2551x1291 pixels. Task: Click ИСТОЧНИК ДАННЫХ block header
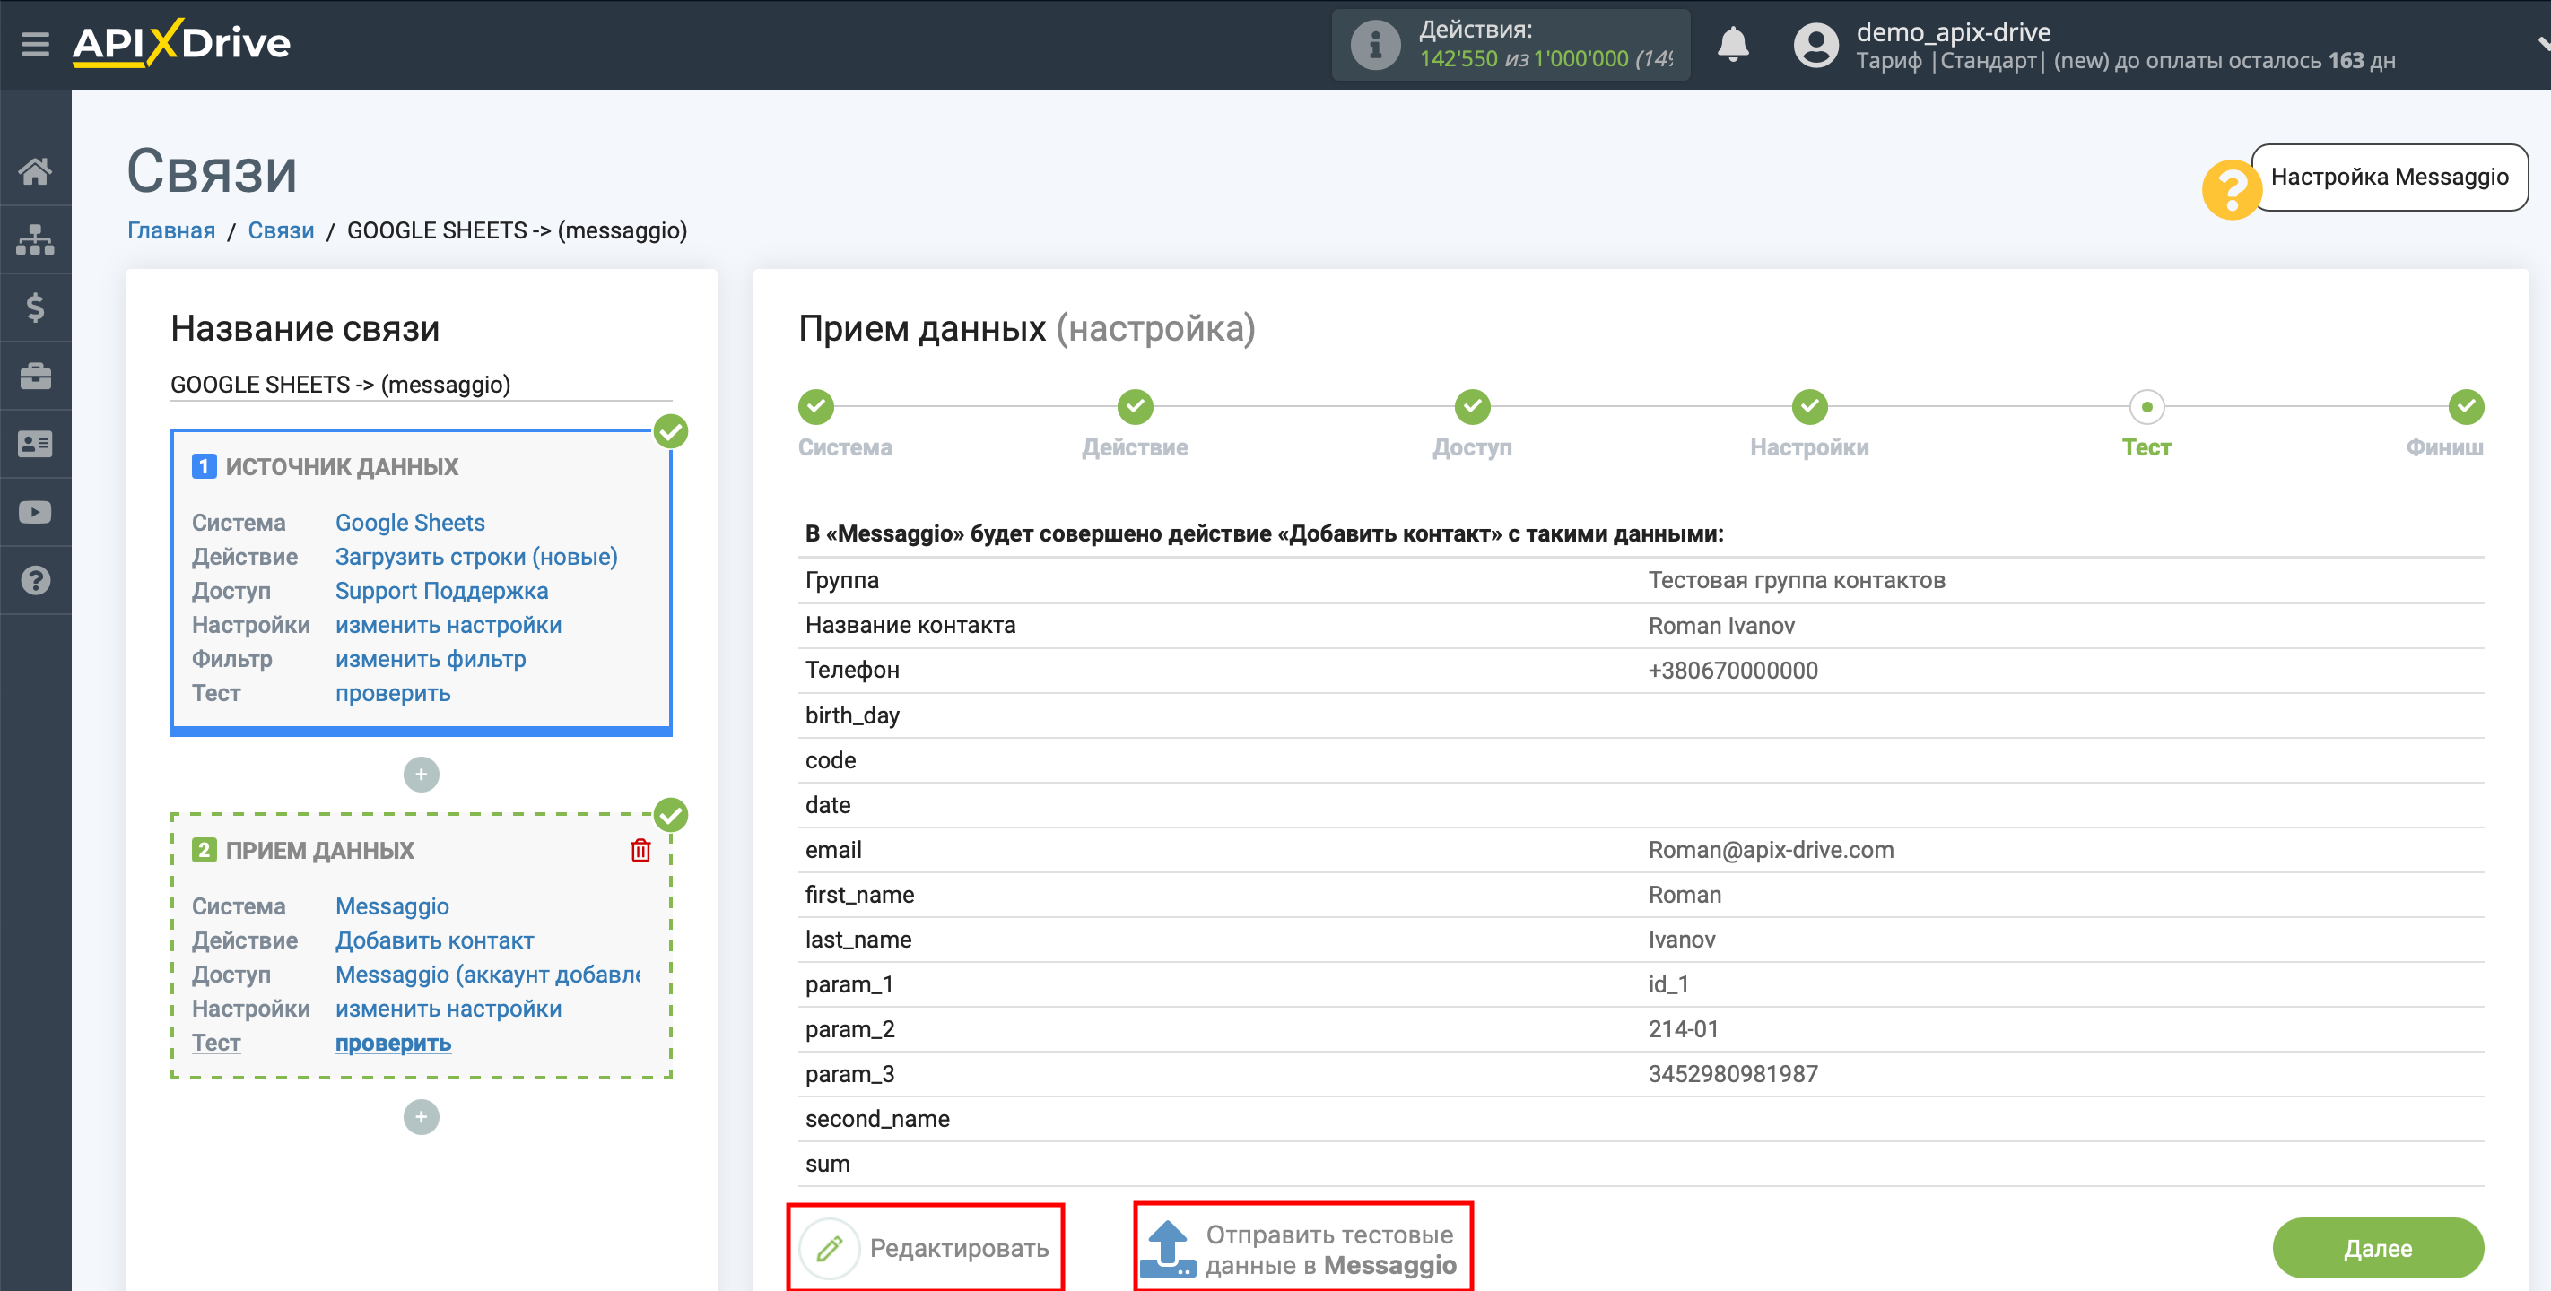(342, 466)
